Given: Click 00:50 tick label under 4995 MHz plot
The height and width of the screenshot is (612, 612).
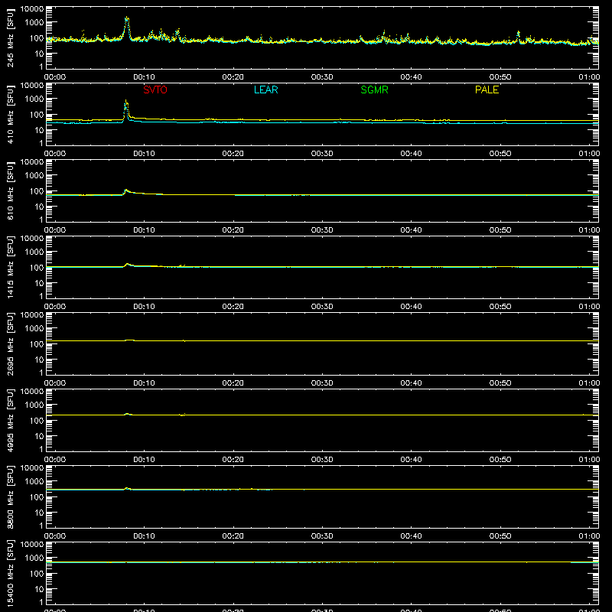Looking at the screenshot, I should point(500,460).
